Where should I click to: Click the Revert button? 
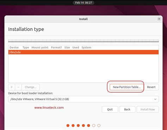coord(151,87)
